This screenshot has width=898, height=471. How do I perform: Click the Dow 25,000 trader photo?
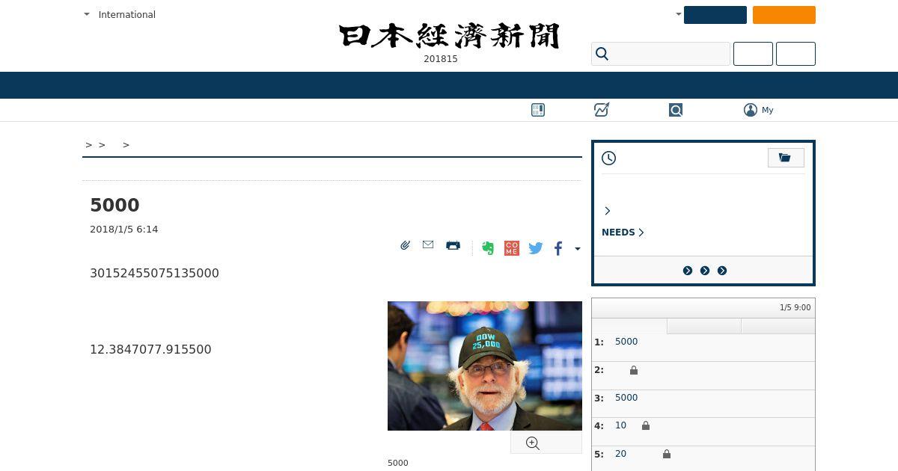tap(485, 366)
